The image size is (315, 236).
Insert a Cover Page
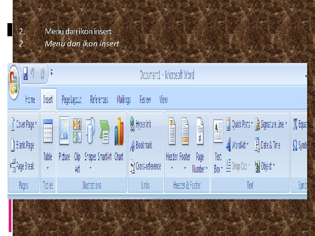[x=24, y=124]
